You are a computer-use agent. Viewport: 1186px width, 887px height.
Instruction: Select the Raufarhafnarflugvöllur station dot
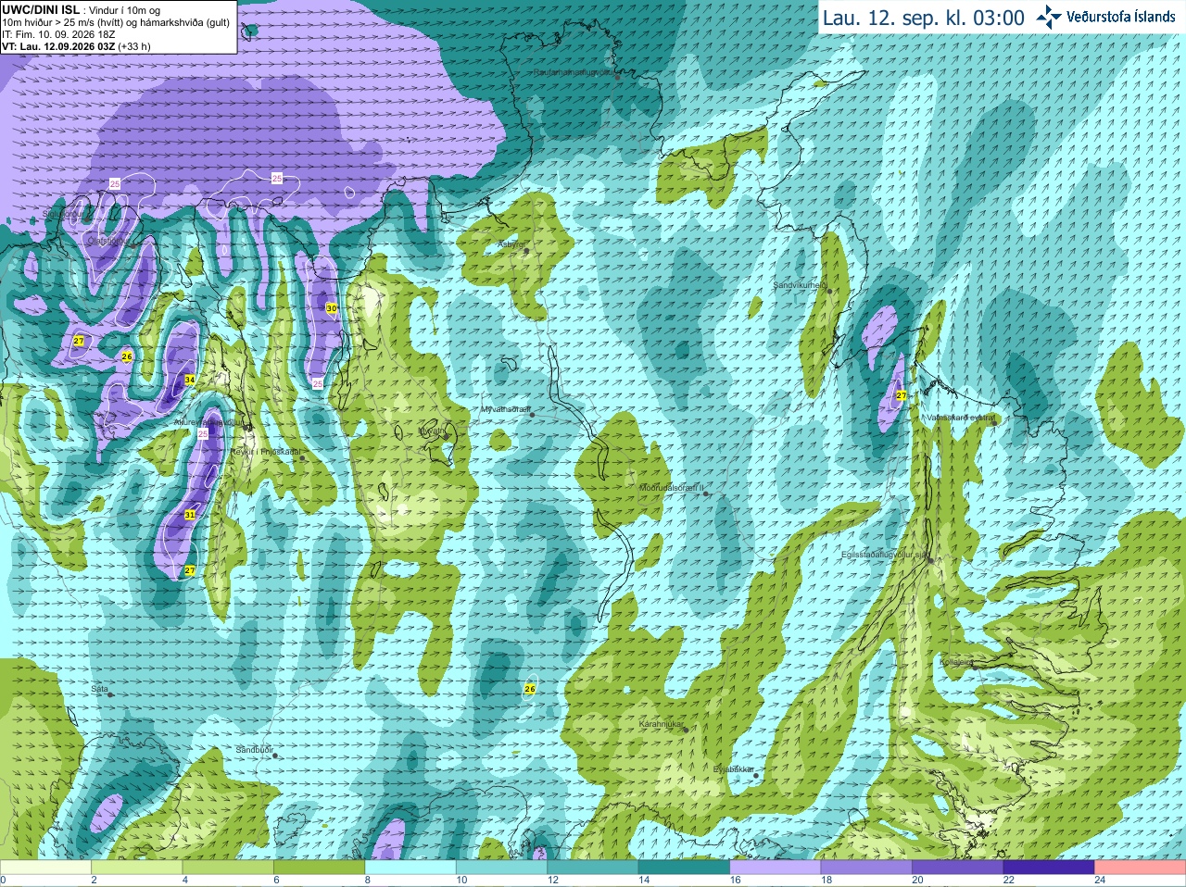(x=618, y=78)
